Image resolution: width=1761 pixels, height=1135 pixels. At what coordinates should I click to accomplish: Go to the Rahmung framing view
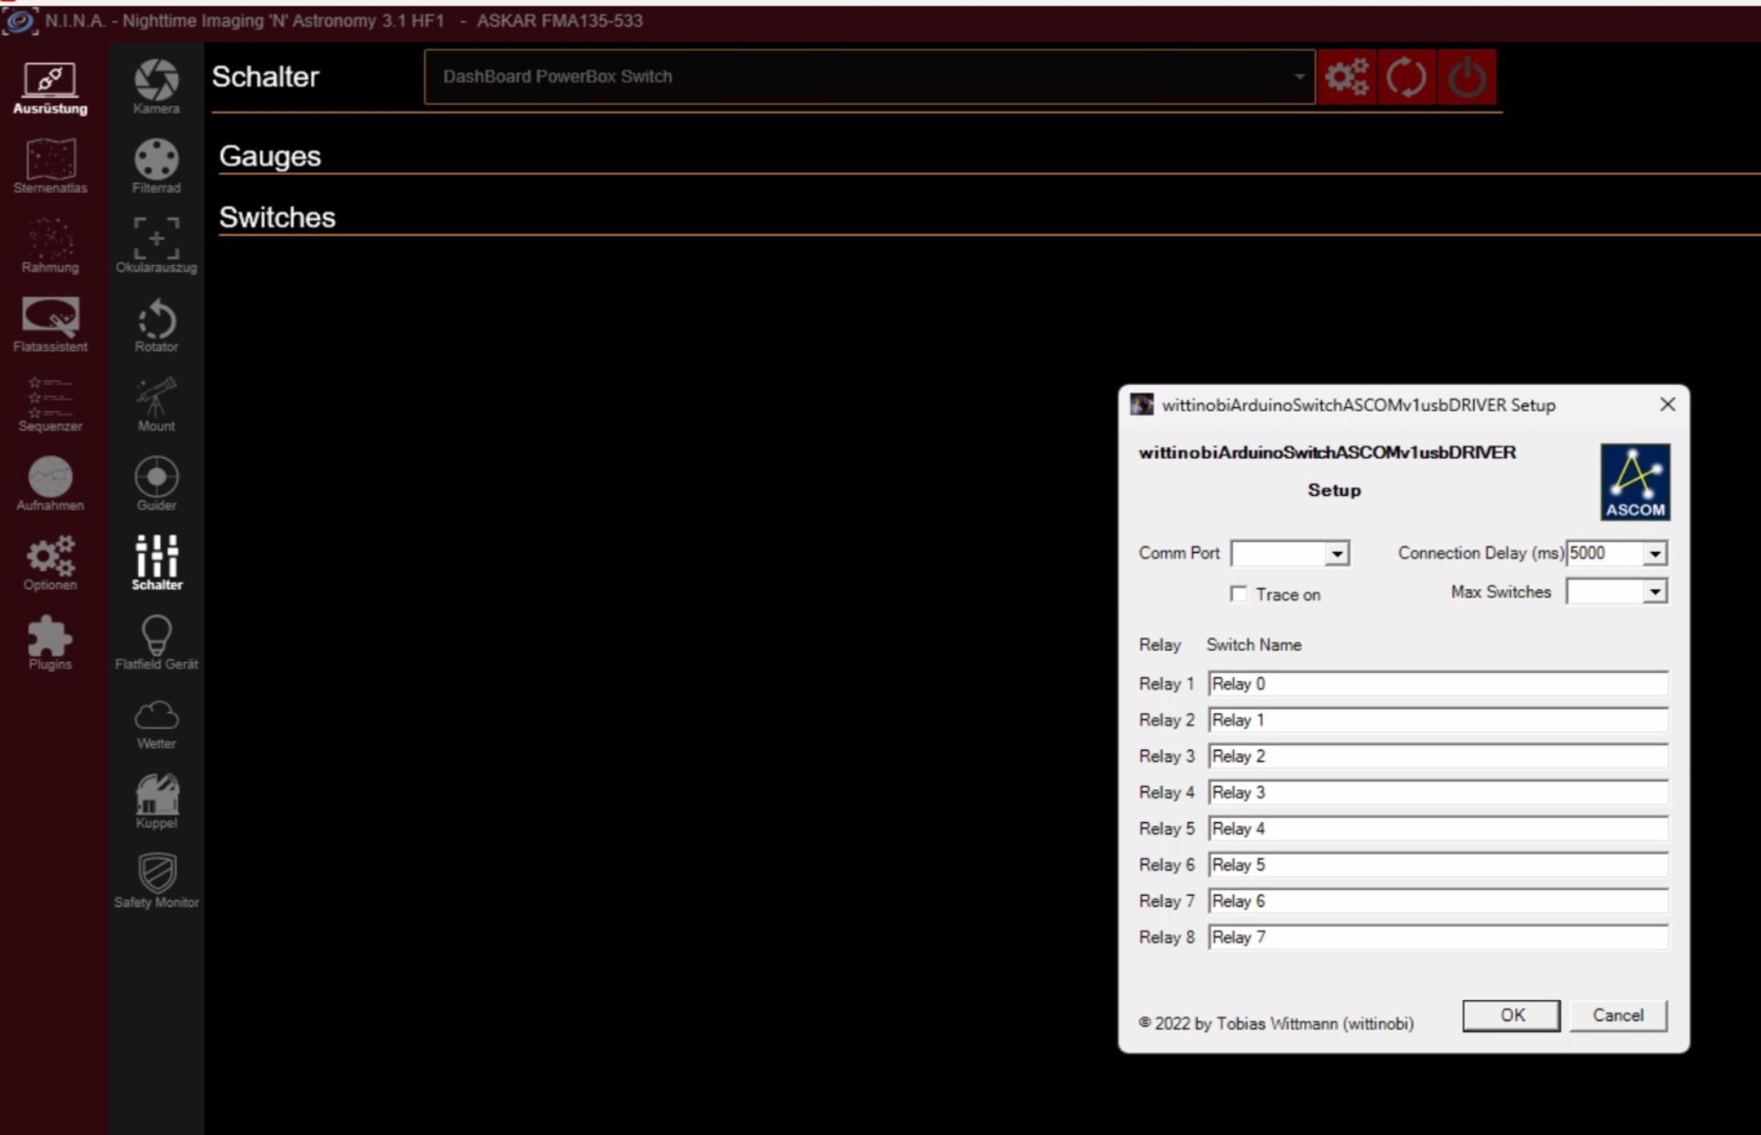(50, 247)
